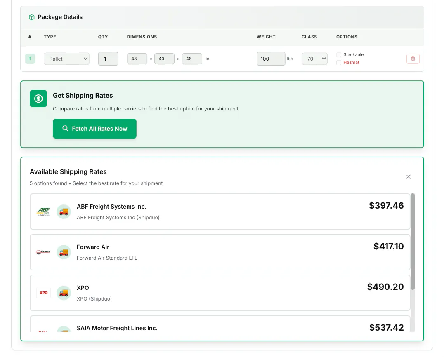Image resolution: width=444 pixels, height=357 pixels.
Task: Click the truck icon in ABF Freight row
Action: click(x=64, y=211)
